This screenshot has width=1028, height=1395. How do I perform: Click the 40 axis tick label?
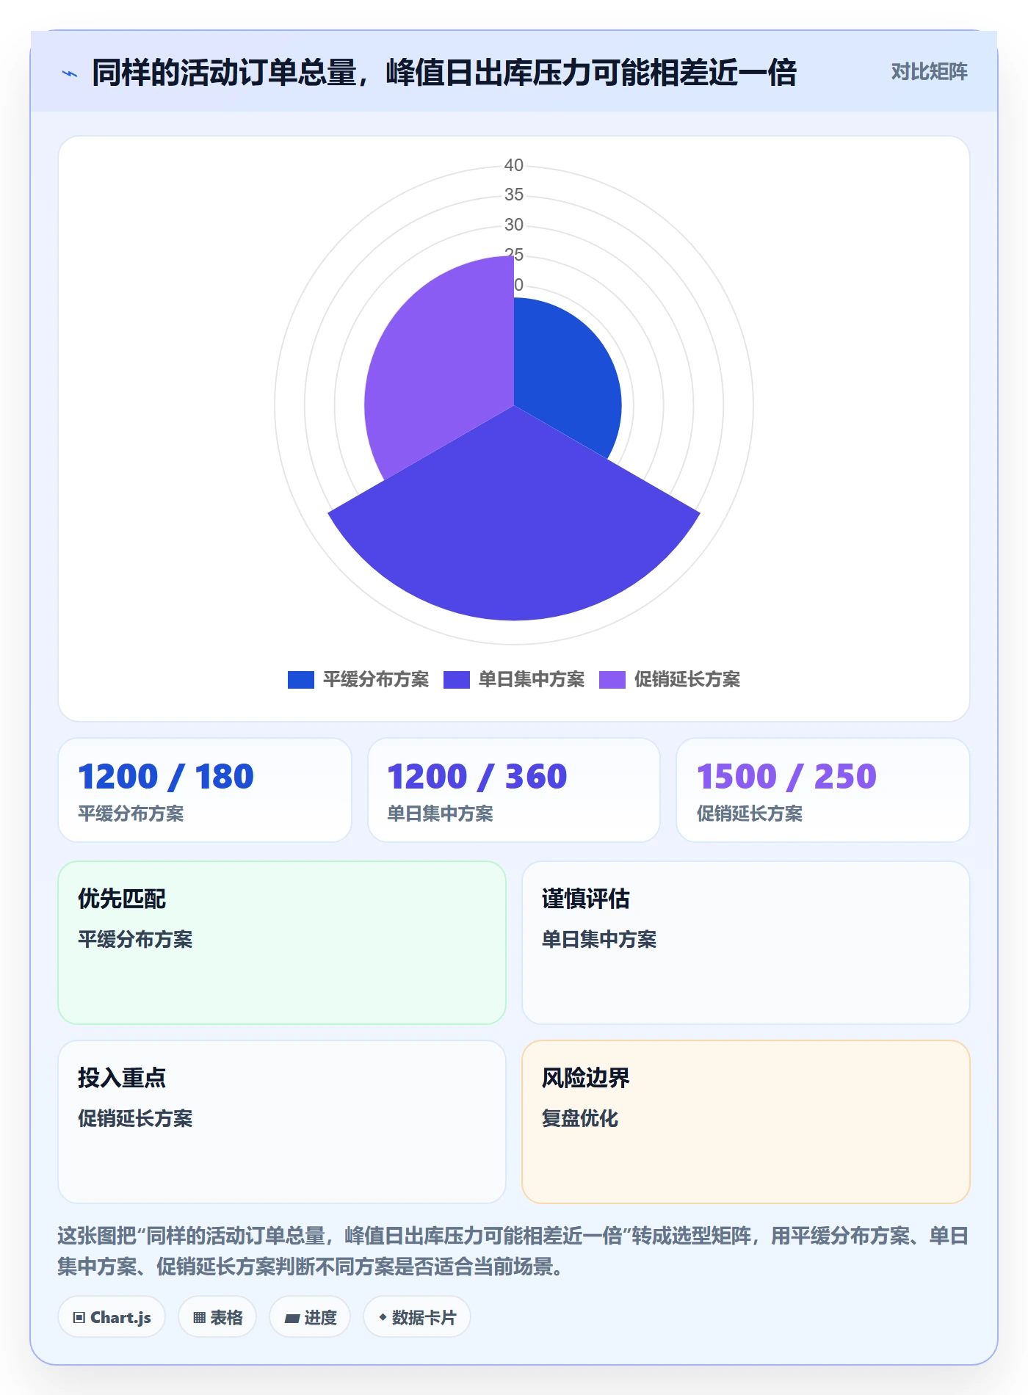[x=514, y=165]
